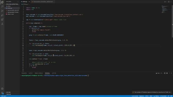The height and width of the screenshot is (97, 173).
Task: Change indentation via Spaces: 4 status item
Action: tap(142, 96)
